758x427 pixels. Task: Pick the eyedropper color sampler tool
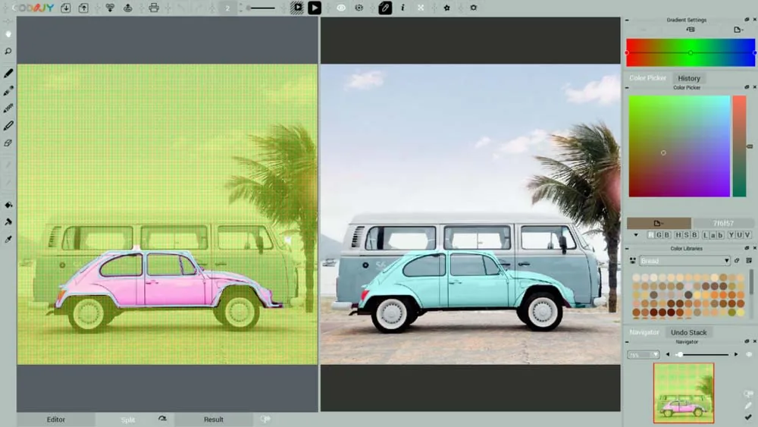pyautogui.click(x=8, y=240)
